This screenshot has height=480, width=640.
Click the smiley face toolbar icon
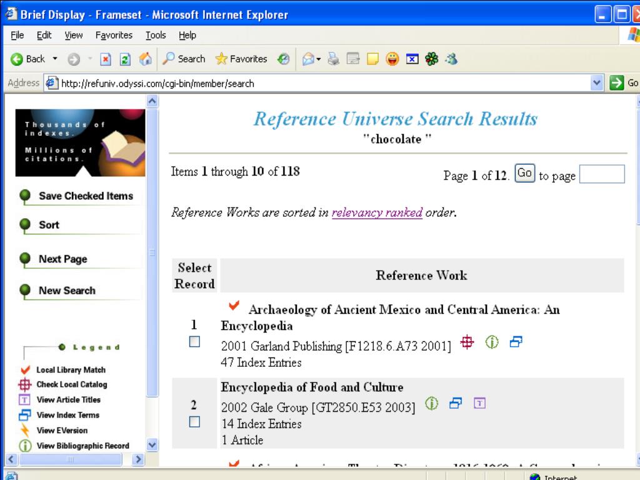392,59
